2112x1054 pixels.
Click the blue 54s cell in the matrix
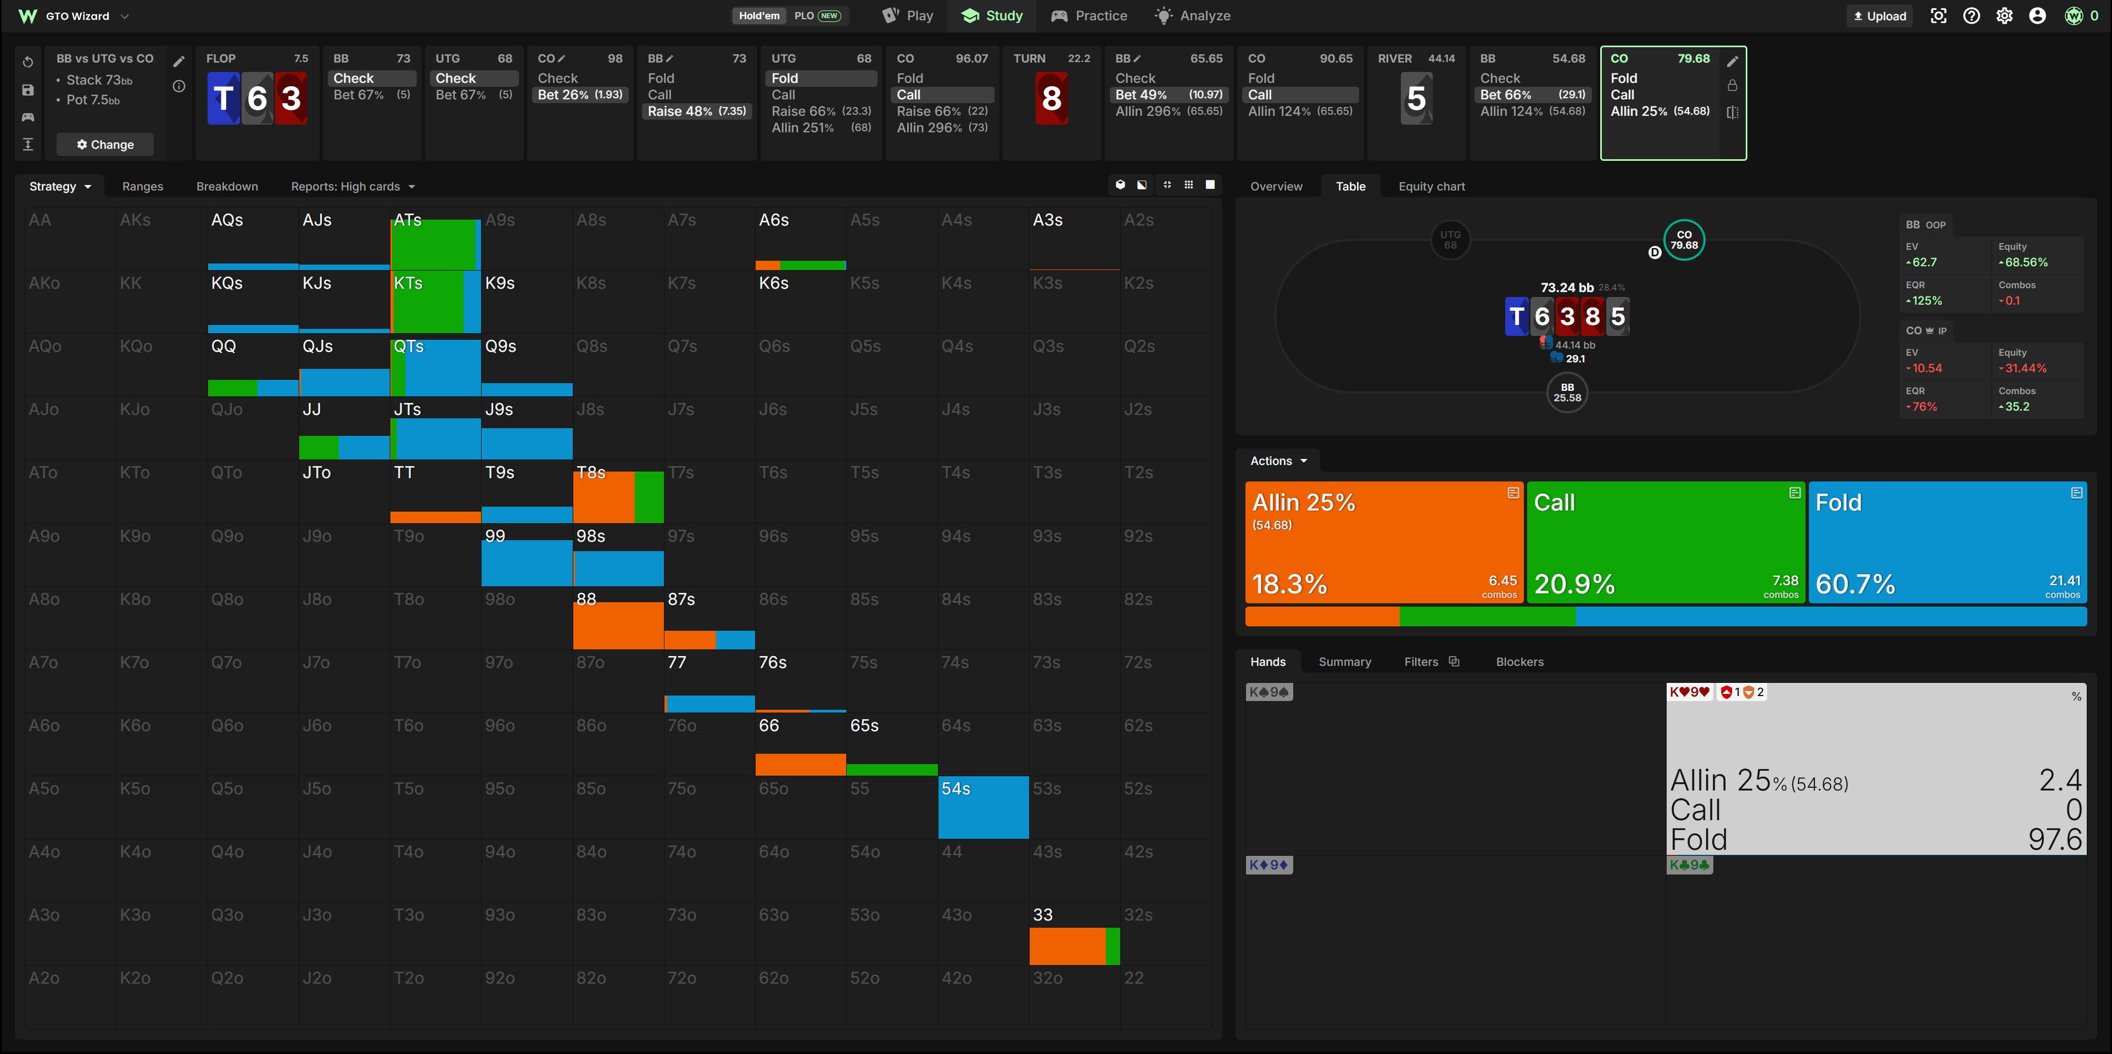[983, 808]
